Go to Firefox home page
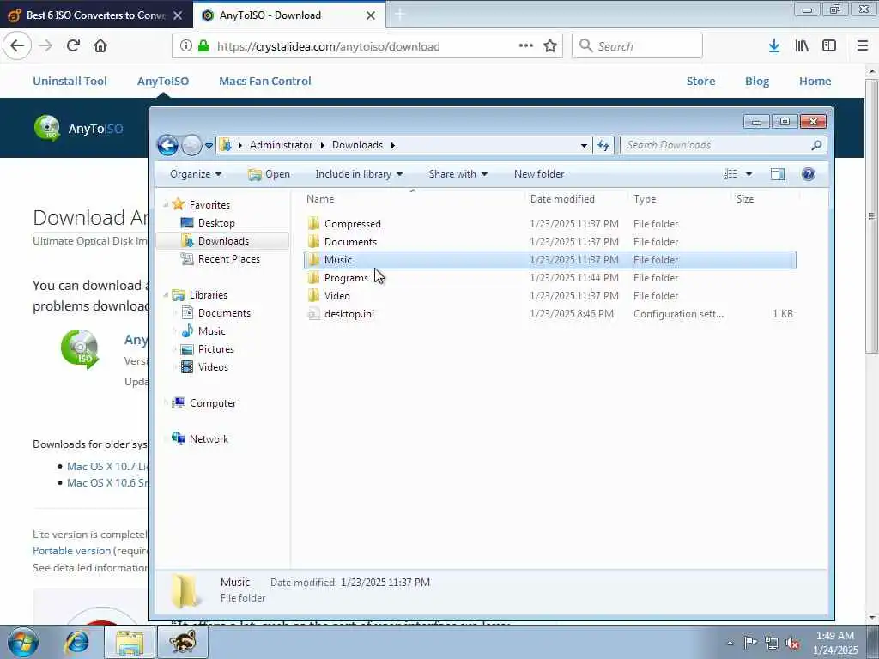The height and width of the screenshot is (659, 879). pos(100,46)
